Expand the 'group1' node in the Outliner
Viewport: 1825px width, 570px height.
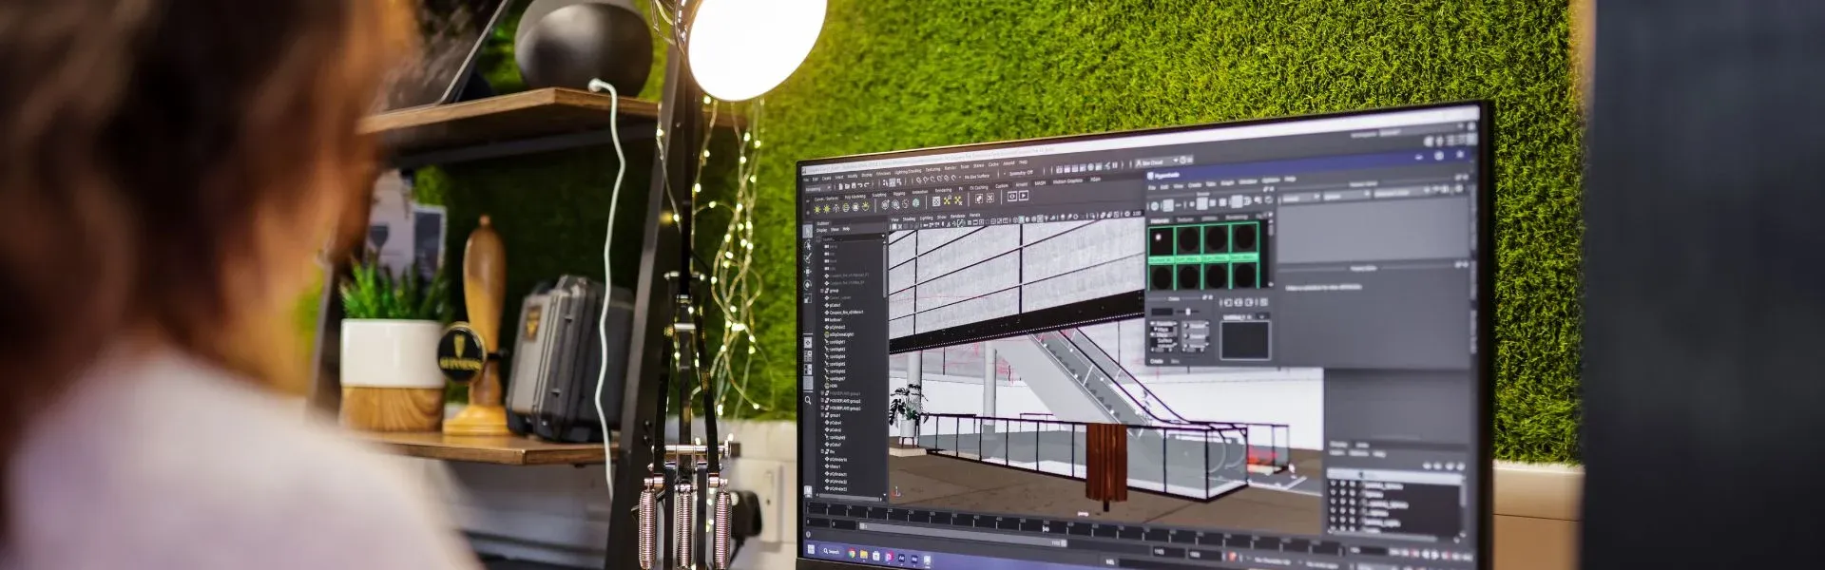click(x=822, y=415)
